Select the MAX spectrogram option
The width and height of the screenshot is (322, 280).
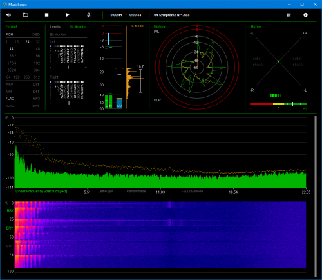10,210
